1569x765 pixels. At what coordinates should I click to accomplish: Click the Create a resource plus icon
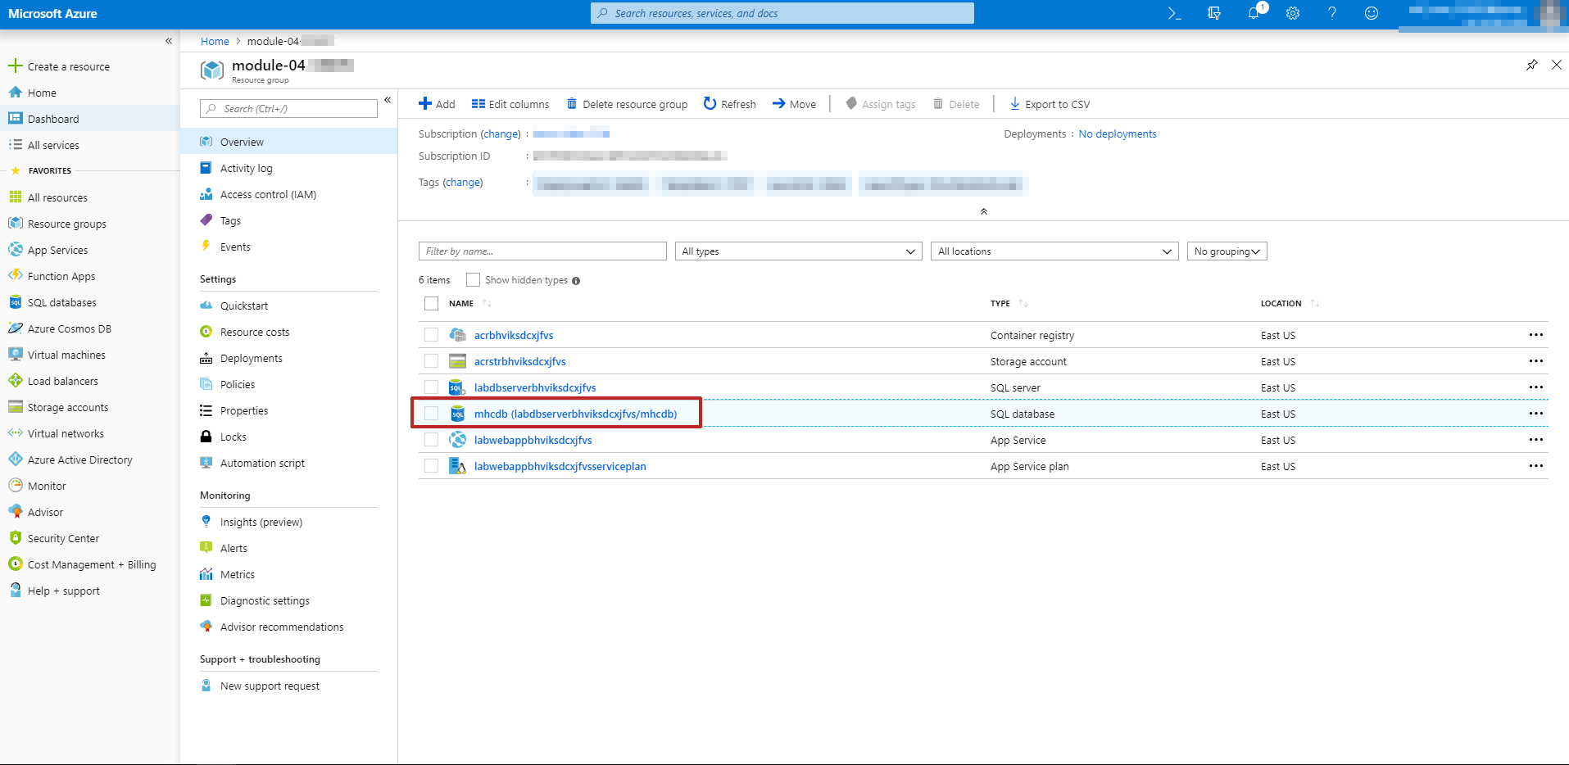[15, 66]
